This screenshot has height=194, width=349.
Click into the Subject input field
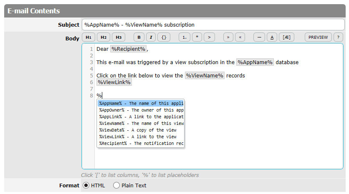213,25
